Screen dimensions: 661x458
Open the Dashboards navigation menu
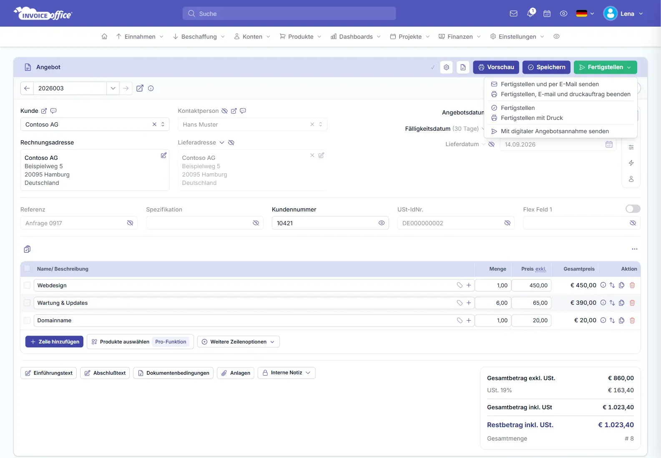(x=355, y=37)
